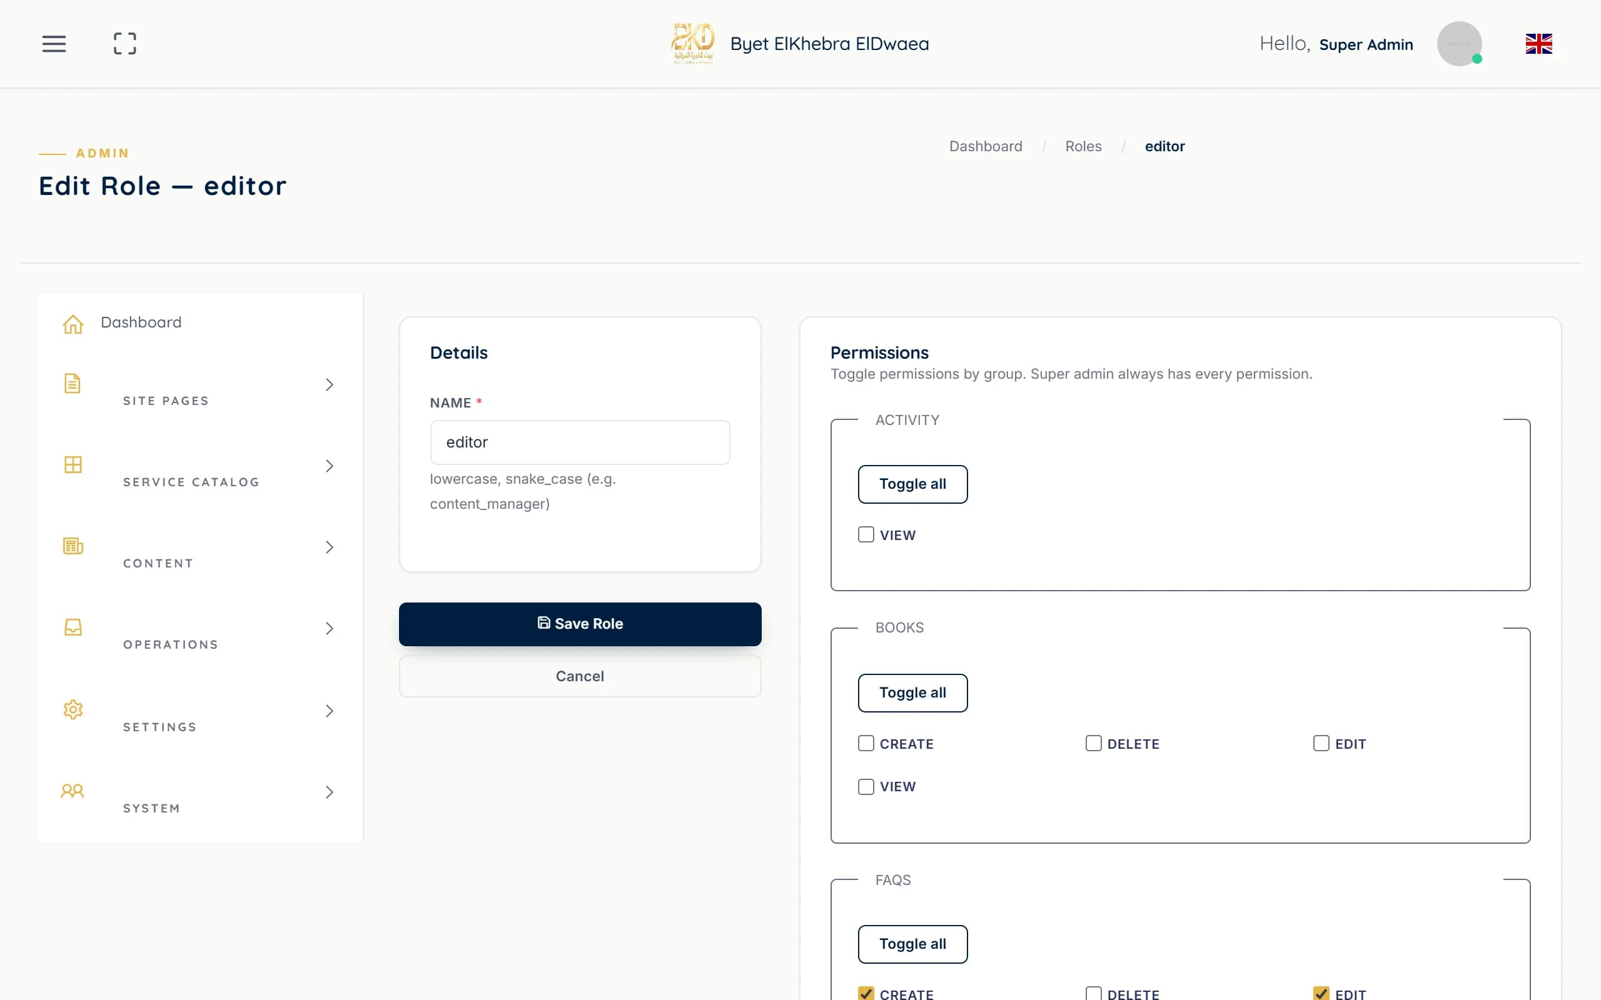Click the Save Role button
The height and width of the screenshot is (1000, 1601).
(580, 624)
